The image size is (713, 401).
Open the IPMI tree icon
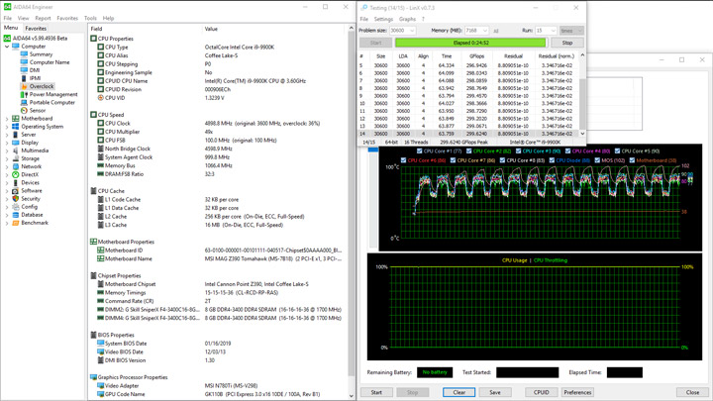(x=24, y=78)
